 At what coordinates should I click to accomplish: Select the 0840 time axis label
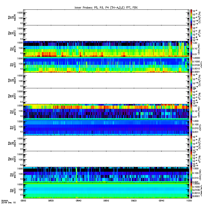(79, 201)
